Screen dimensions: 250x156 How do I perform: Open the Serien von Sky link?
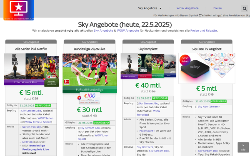click(32, 127)
